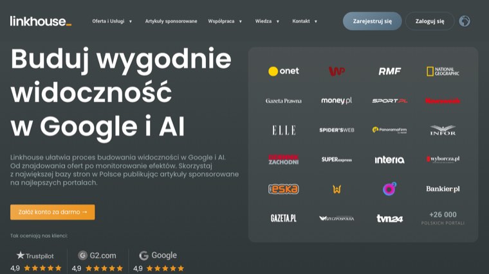Click the Zaloguj się button
The height and width of the screenshot is (274, 489).
coord(430,21)
